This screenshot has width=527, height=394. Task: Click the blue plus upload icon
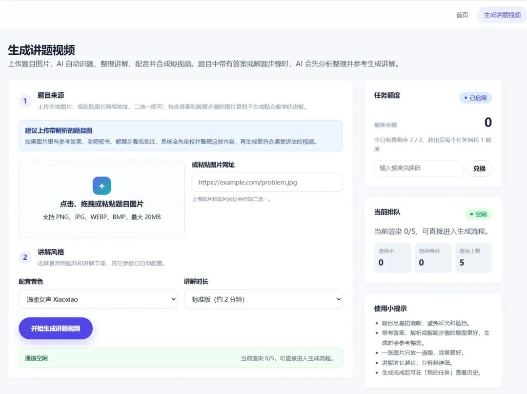pyautogui.click(x=101, y=186)
